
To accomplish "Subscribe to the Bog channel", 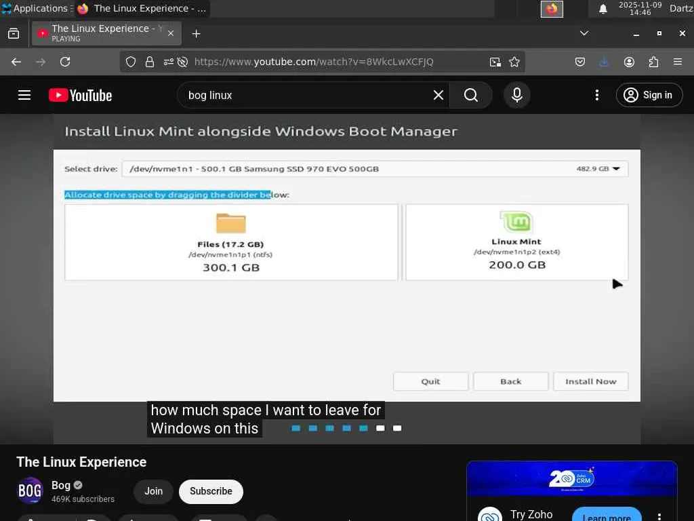I will [211, 491].
